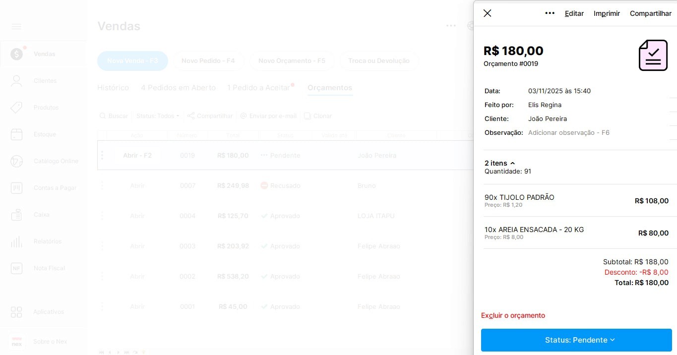The width and height of the screenshot is (677, 355).
Task: Open the Status: Todos filter dropdown
Action: coord(158,116)
